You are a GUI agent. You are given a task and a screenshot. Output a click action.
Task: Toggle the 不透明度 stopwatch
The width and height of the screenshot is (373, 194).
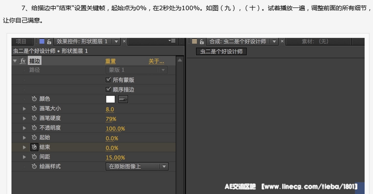34,128
